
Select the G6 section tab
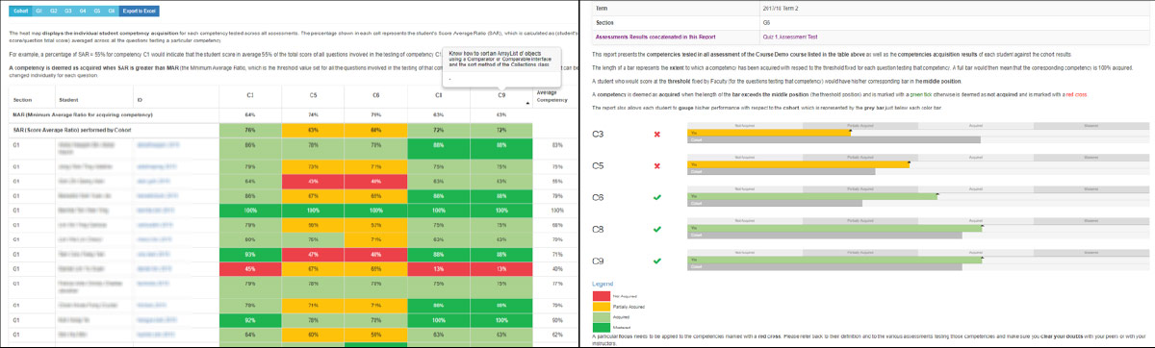[111, 11]
